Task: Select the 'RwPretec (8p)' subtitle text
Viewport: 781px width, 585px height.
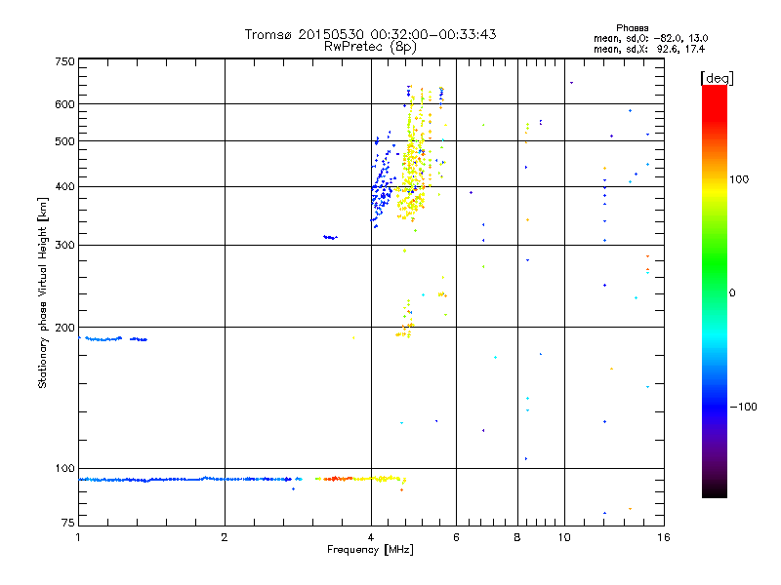Action: 370,47
